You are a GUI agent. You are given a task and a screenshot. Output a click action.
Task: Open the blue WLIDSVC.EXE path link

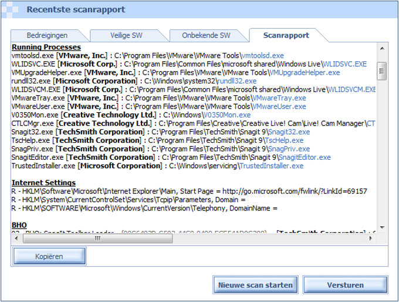tap(345, 64)
